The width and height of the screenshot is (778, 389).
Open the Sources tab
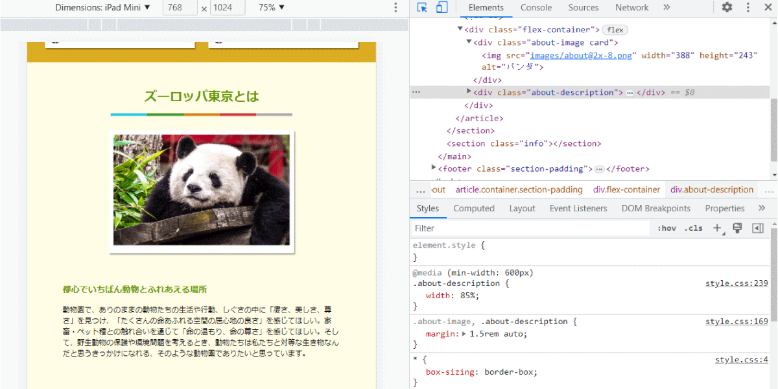583,8
